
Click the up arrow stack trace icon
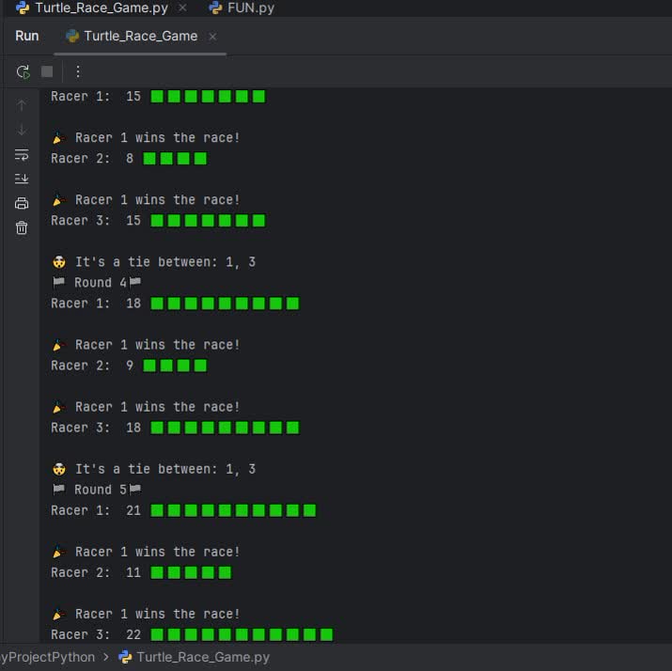[x=22, y=105]
